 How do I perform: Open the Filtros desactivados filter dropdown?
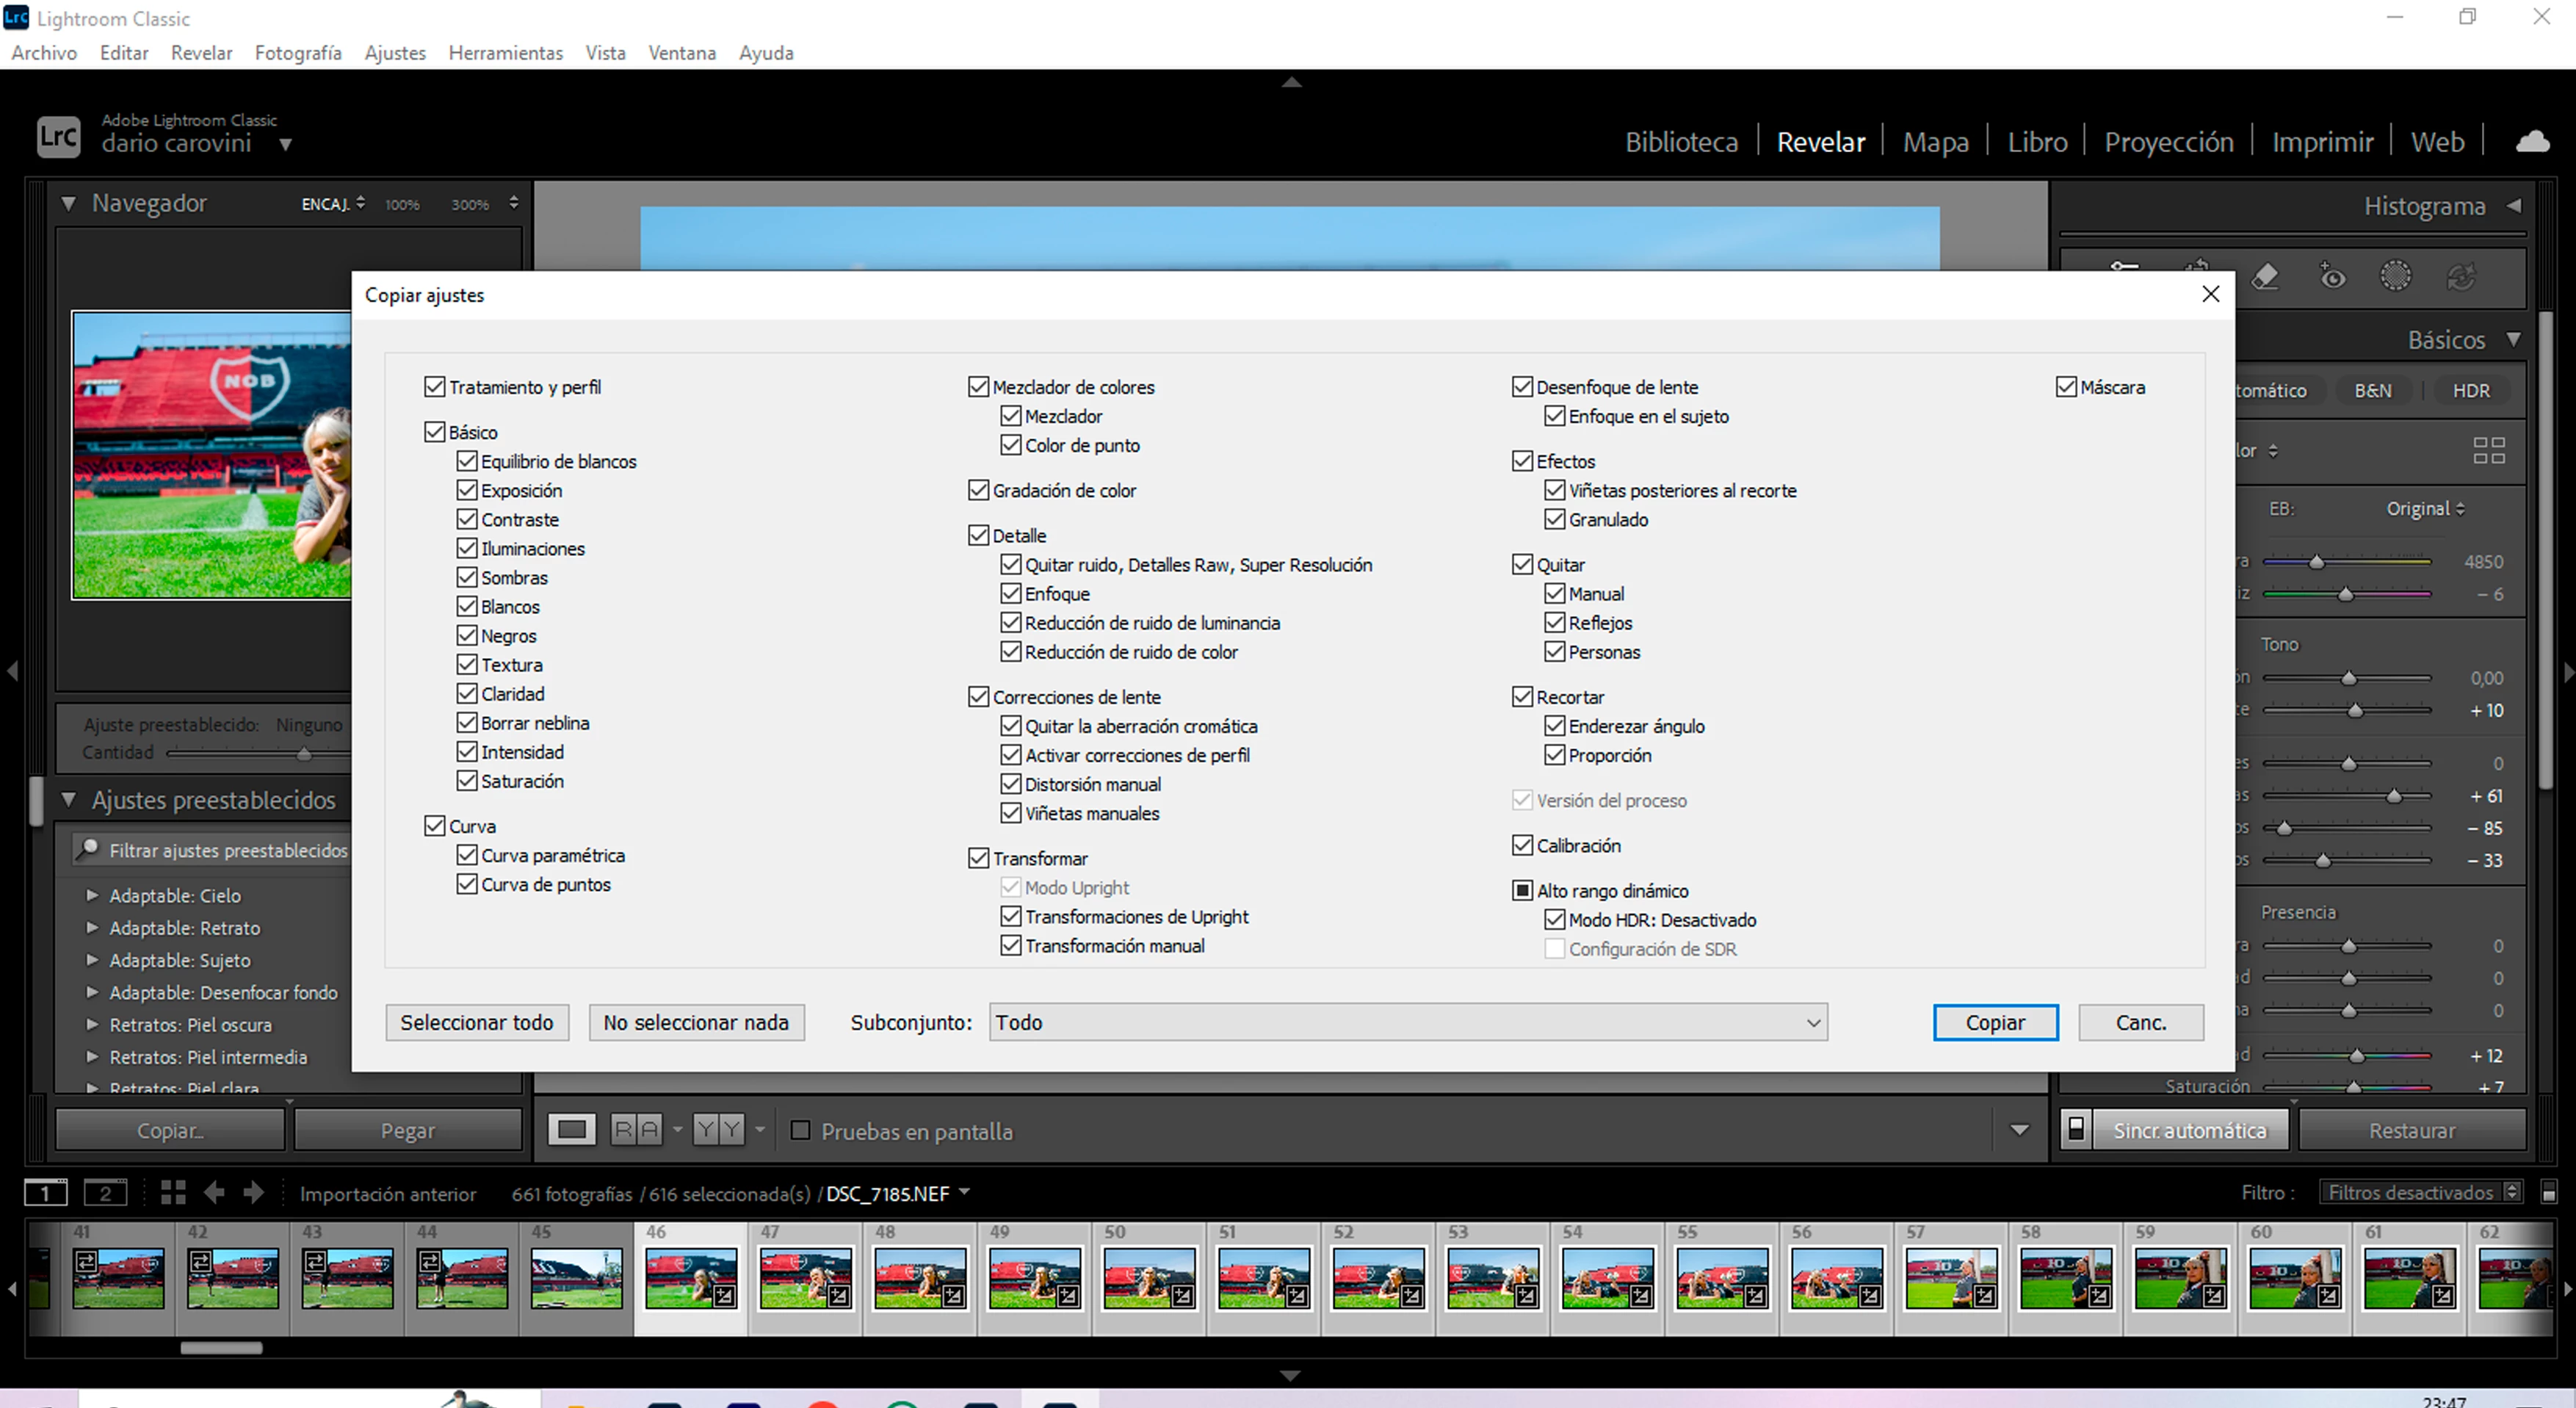2420,1192
